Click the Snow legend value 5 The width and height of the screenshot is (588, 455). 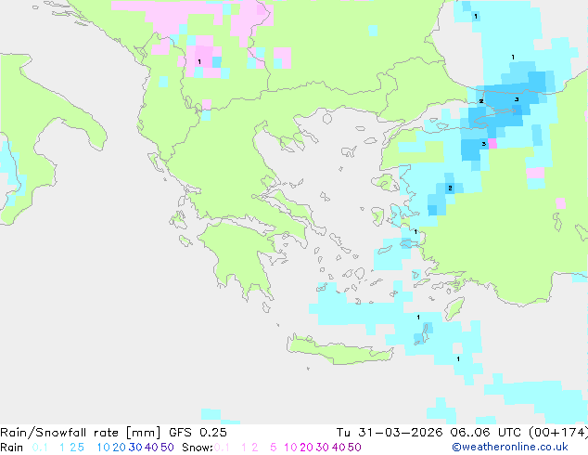pos(274,448)
